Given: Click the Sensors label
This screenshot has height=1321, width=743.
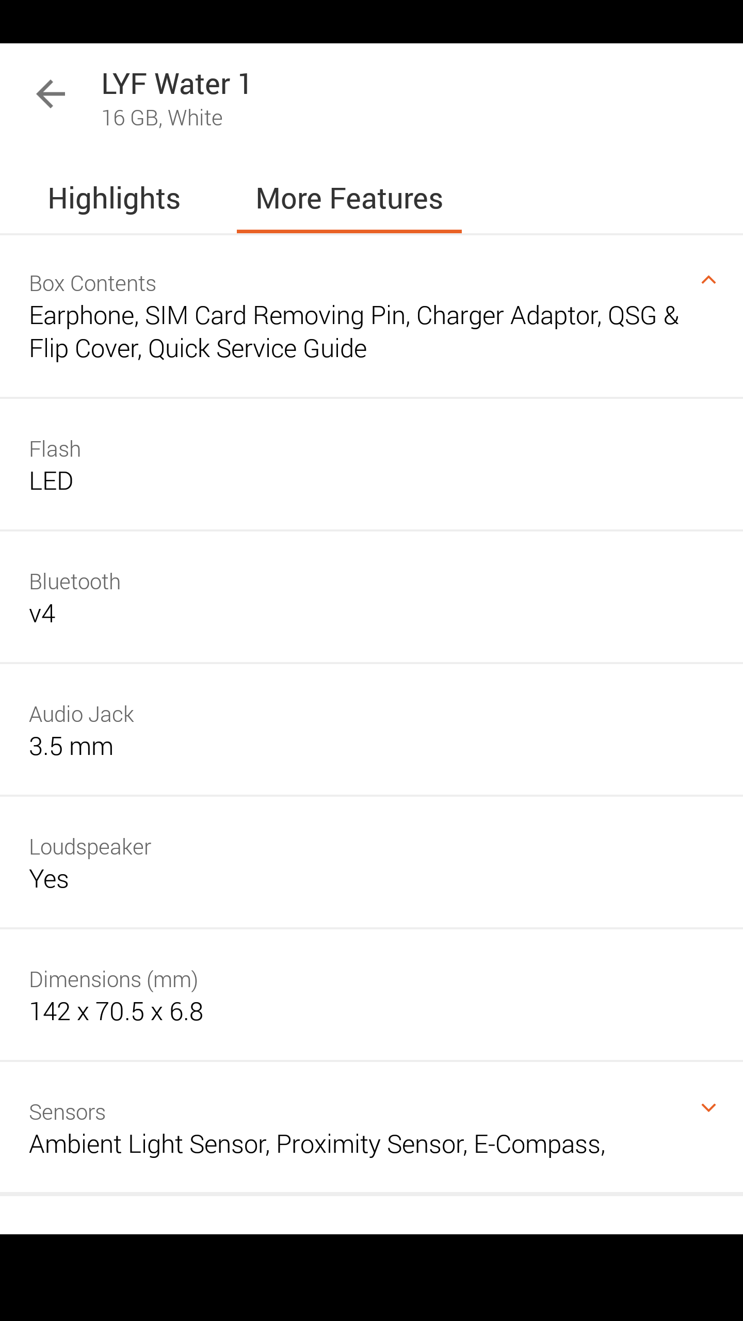Looking at the screenshot, I should click(67, 1113).
